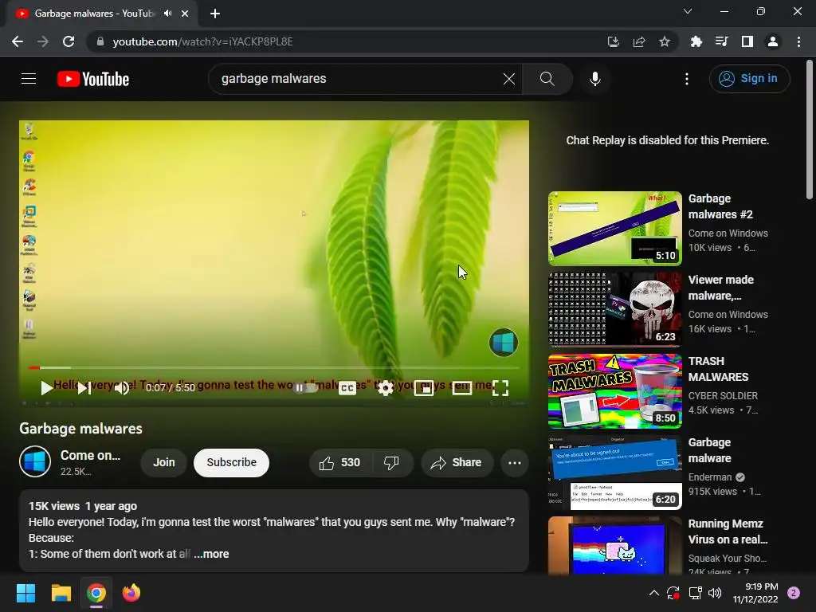Open Chrome three-dot menu
816x612 pixels.
point(798,41)
